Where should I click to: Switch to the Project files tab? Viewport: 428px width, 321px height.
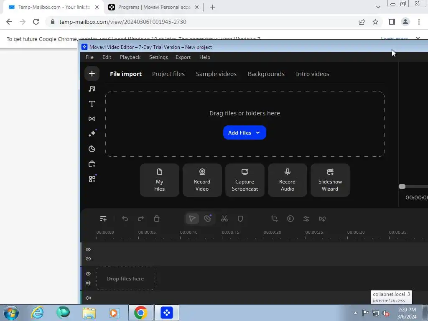click(x=168, y=74)
